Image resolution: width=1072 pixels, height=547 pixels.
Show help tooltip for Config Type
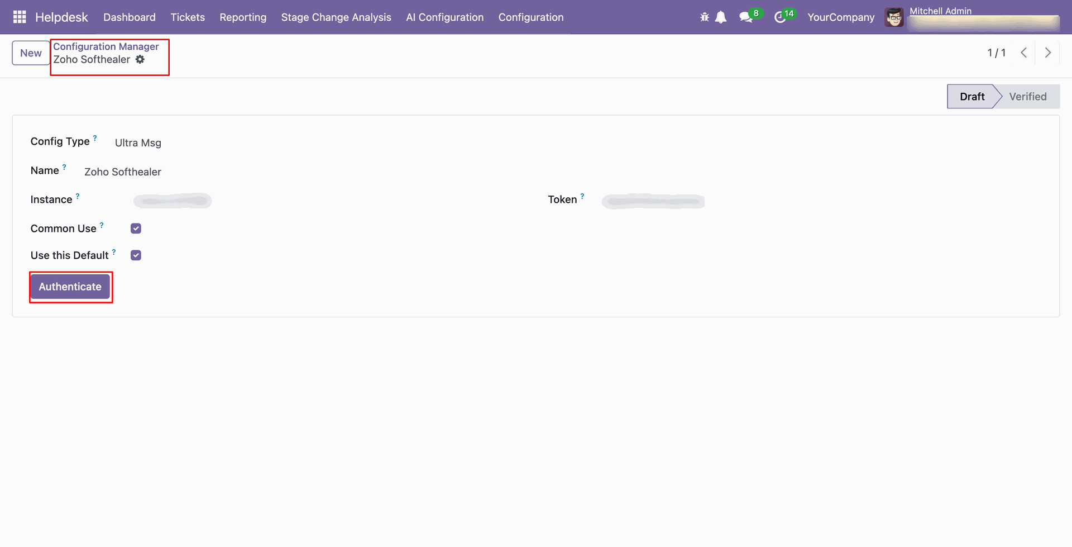pyautogui.click(x=95, y=137)
